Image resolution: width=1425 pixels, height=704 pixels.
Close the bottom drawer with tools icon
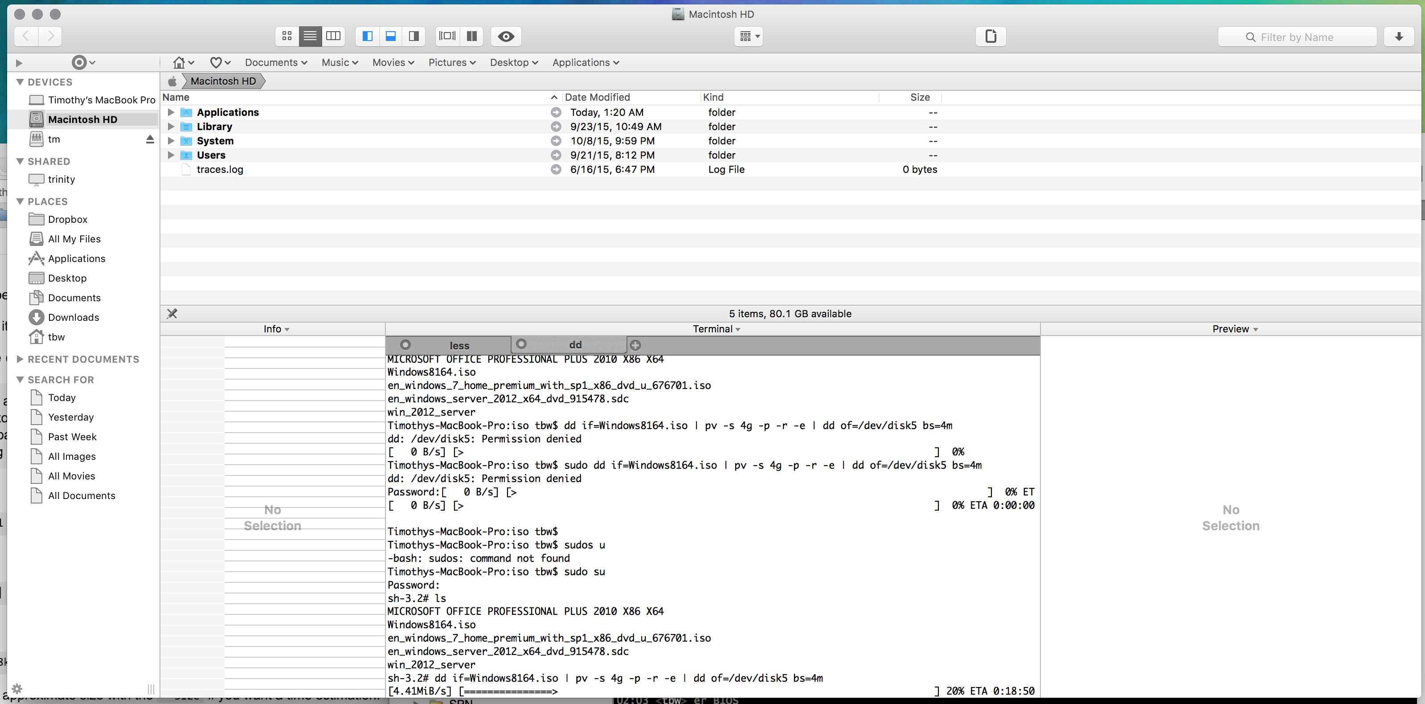click(172, 314)
